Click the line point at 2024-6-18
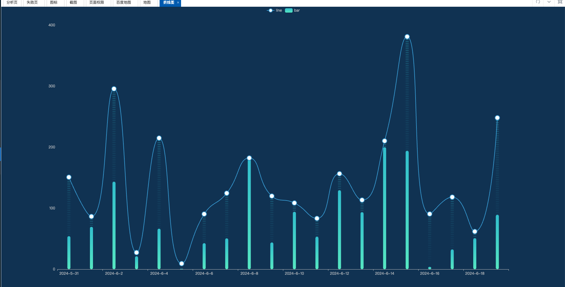Screen dimensions: 565x287 point(475,232)
